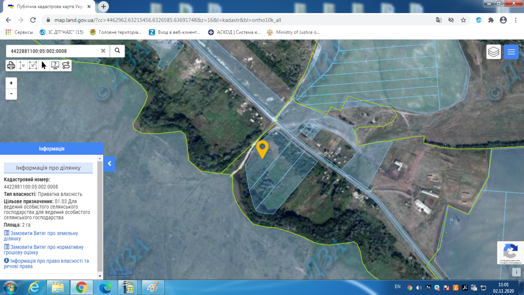Click the orange parcel location marker
Image resolution: width=524 pixels, height=295 pixels.
(x=262, y=149)
